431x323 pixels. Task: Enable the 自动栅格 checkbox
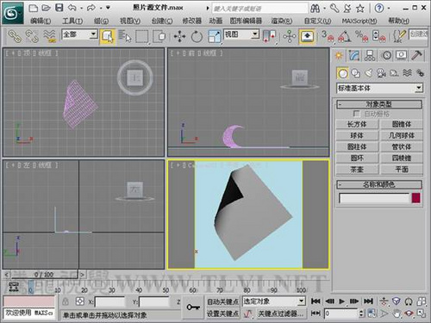tap(357, 114)
